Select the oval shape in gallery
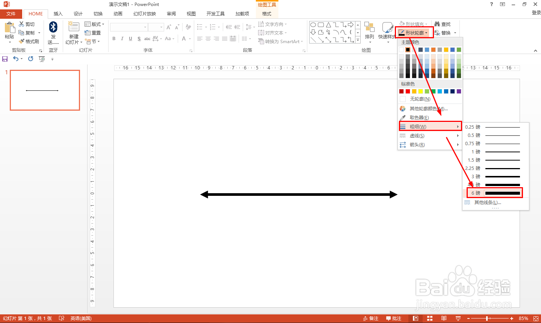 (x=313, y=25)
